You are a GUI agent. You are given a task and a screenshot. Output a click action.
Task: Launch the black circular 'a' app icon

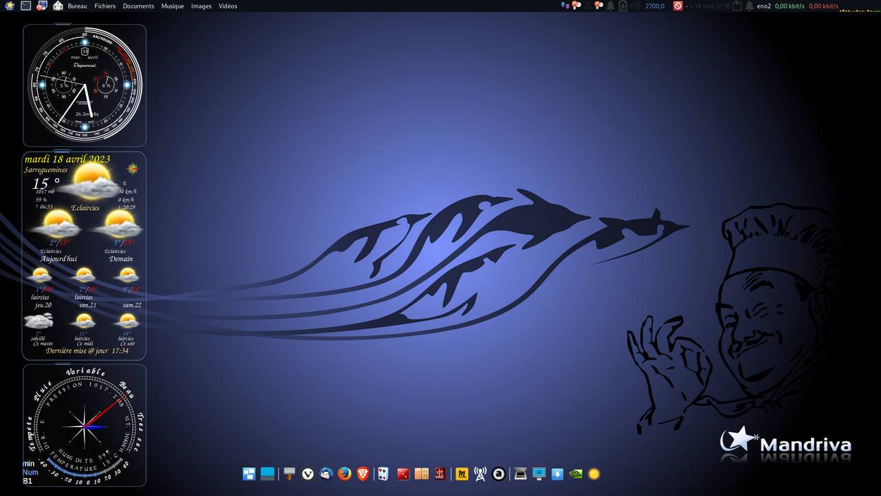(499, 474)
